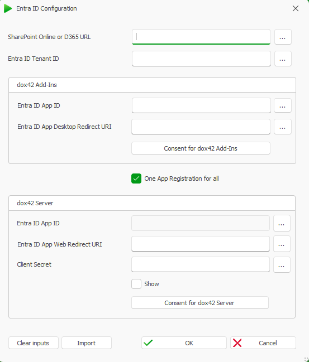Click the green dox42 play logo icon
This screenshot has width=309, height=362.
tap(8, 8)
